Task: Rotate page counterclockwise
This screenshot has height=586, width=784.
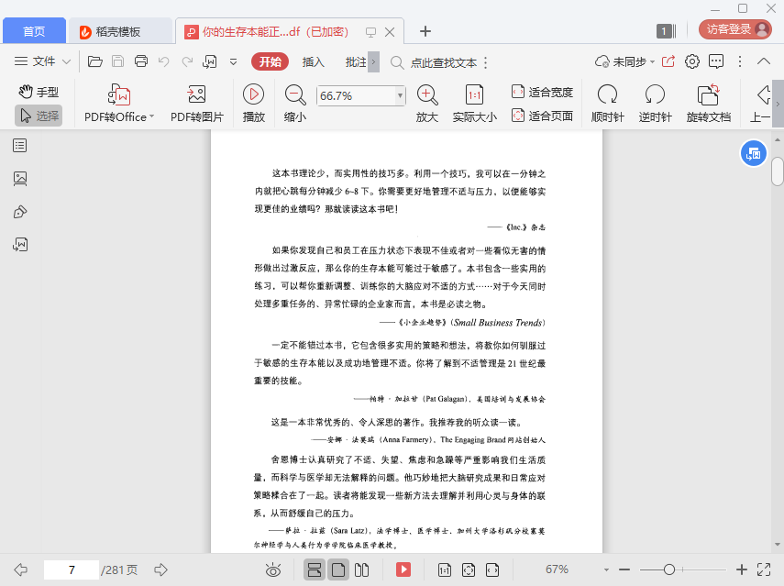Action: tap(655, 104)
